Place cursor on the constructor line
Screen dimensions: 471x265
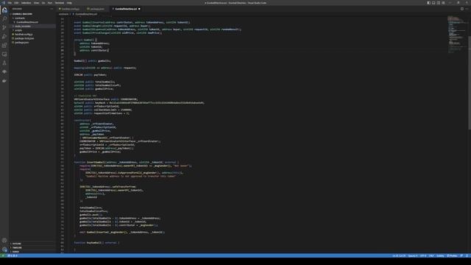tap(82, 121)
